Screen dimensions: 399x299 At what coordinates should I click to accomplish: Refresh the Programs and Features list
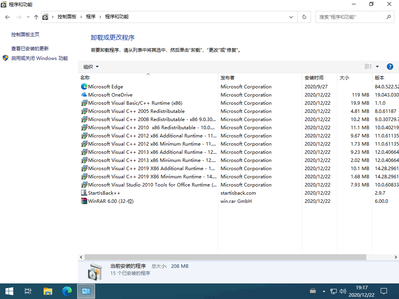pos(304,17)
